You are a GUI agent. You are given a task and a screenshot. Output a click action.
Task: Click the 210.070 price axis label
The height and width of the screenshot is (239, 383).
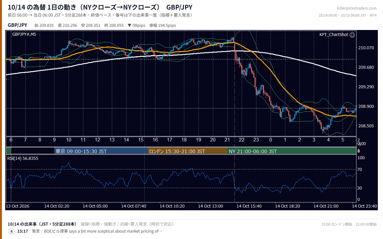click(x=366, y=48)
